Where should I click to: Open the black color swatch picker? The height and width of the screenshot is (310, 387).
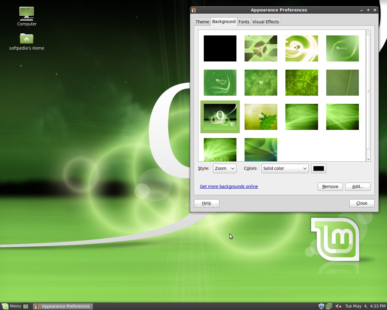point(318,168)
